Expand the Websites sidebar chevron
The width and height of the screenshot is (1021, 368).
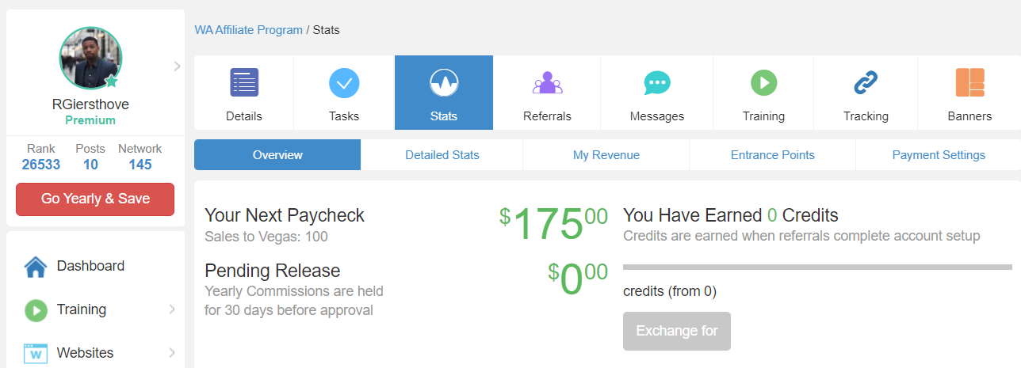[x=172, y=353]
